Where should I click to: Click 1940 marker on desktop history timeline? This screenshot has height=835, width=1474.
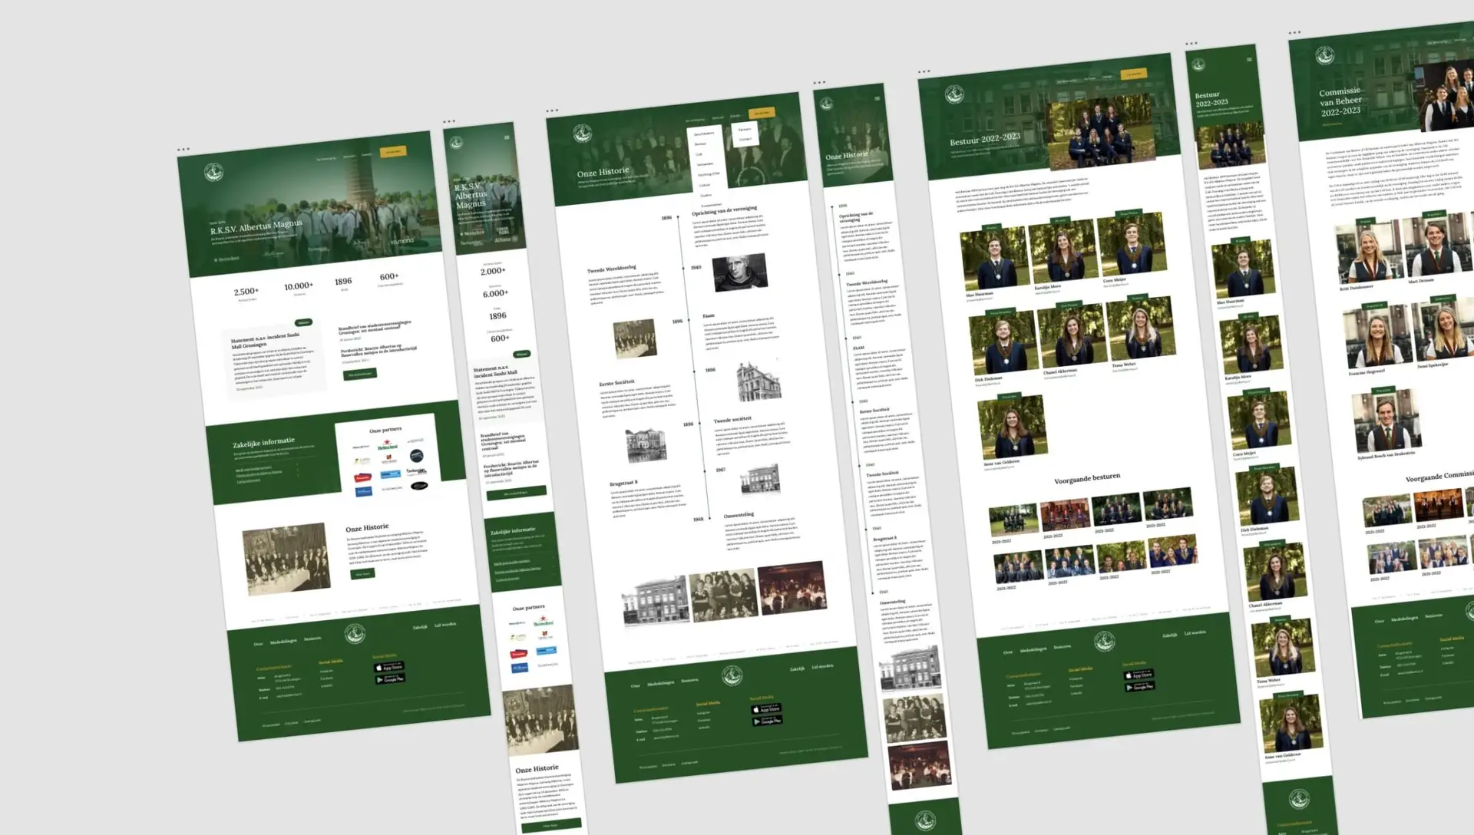coord(696,267)
